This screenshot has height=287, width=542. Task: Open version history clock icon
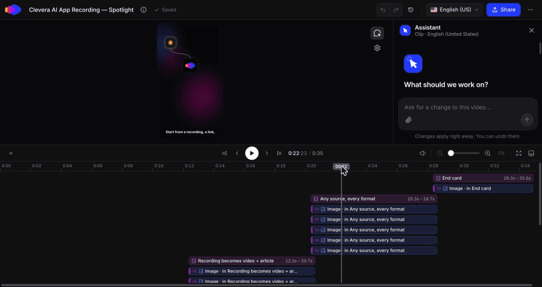coord(411,10)
